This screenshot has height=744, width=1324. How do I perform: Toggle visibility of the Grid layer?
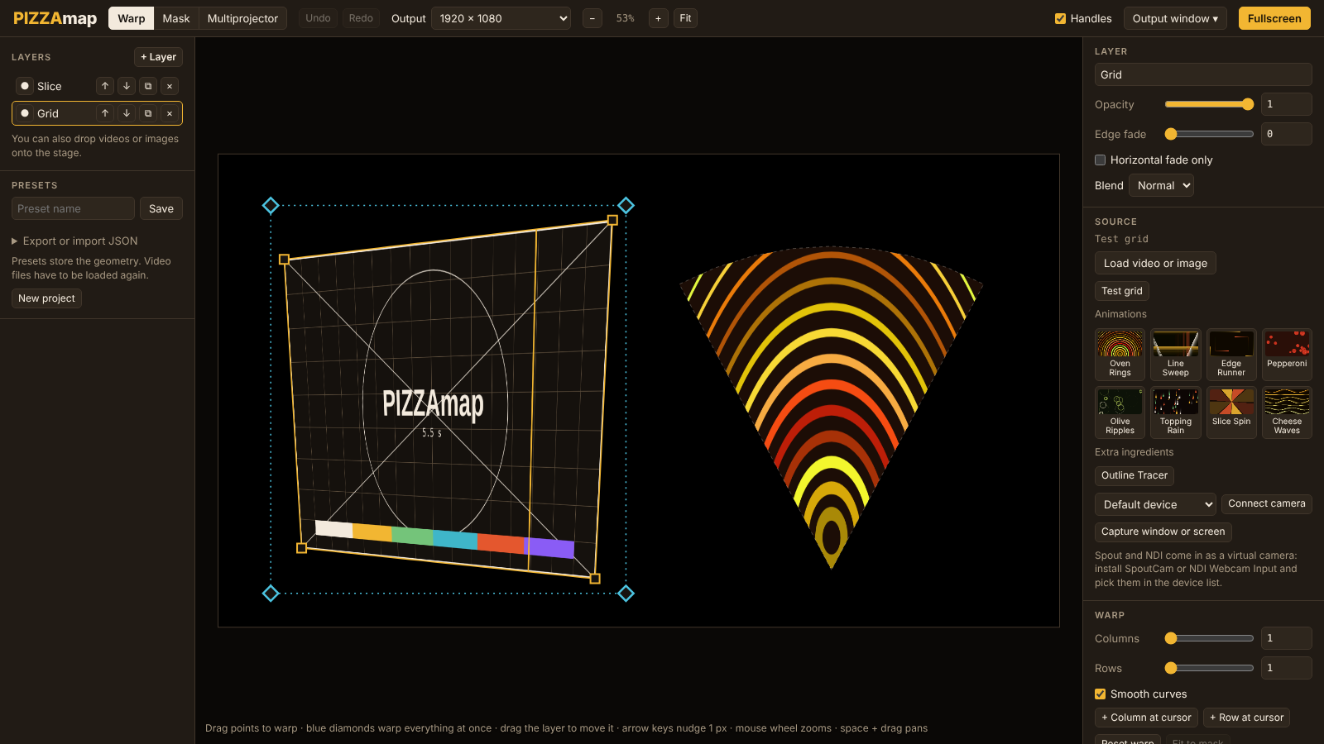pyautogui.click(x=25, y=113)
